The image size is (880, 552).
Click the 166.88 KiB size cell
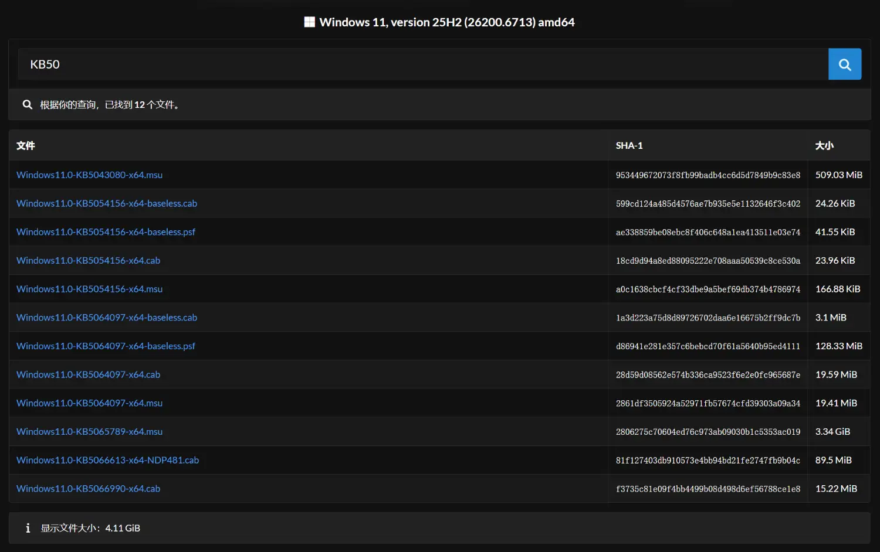coord(838,289)
